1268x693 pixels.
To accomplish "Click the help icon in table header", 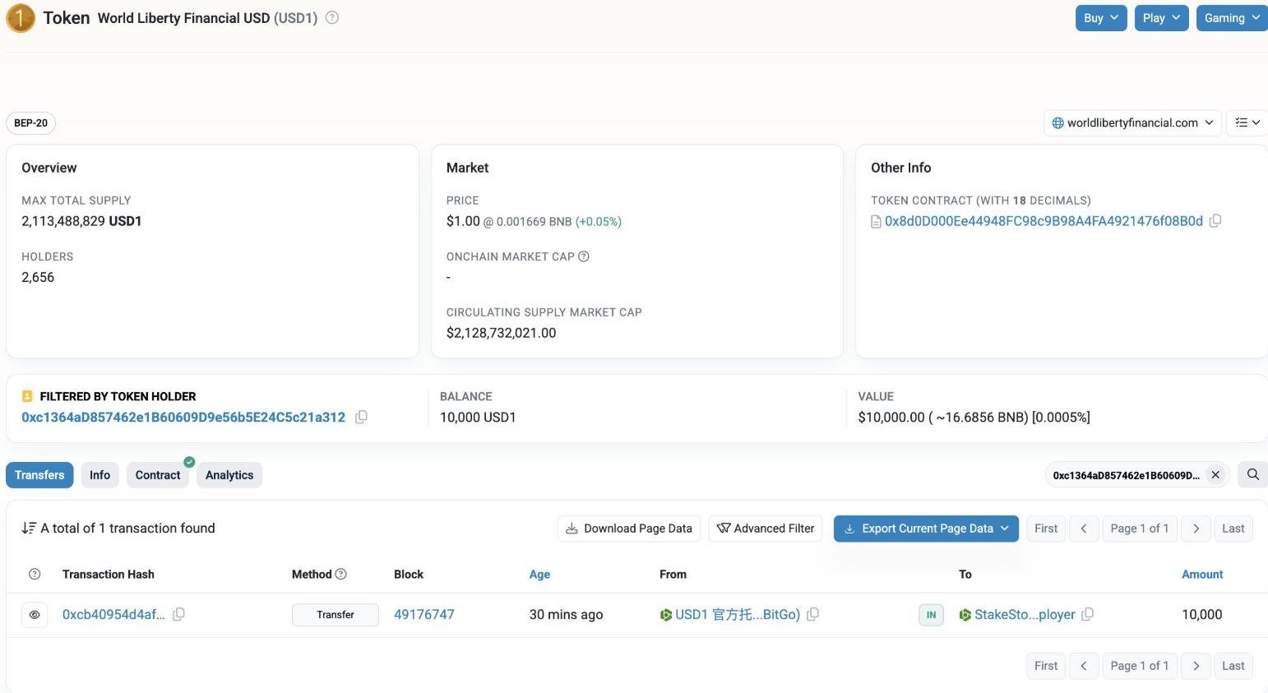I will pyautogui.click(x=35, y=574).
